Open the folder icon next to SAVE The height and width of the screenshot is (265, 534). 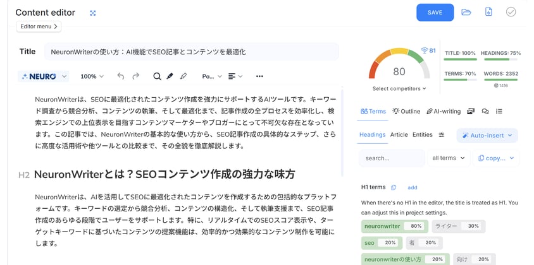coord(466,12)
